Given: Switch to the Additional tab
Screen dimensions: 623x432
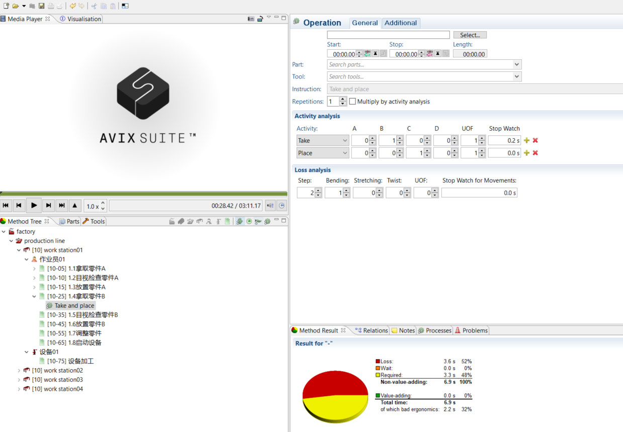Looking at the screenshot, I should pyautogui.click(x=400, y=23).
